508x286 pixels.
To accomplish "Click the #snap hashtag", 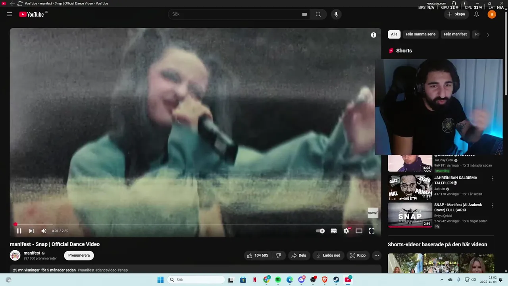I will click(x=123, y=270).
